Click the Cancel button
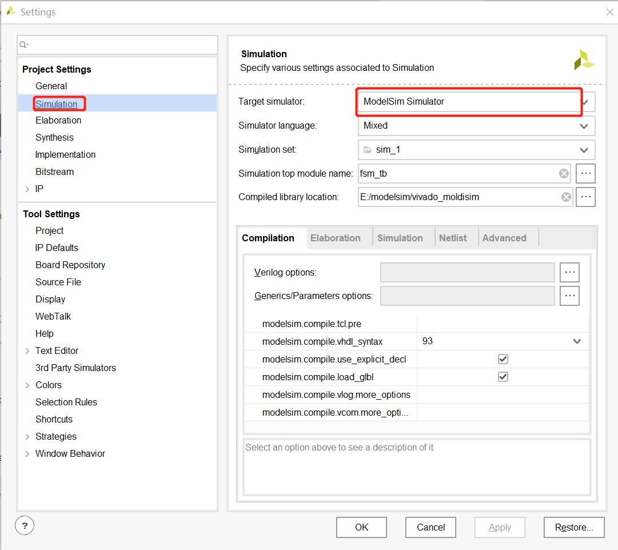This screenshot has height=550, width=618. [x=430, y=527]
